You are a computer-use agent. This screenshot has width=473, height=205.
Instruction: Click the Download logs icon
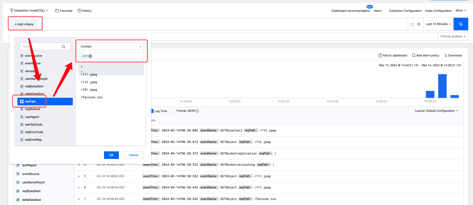point(446,55)
